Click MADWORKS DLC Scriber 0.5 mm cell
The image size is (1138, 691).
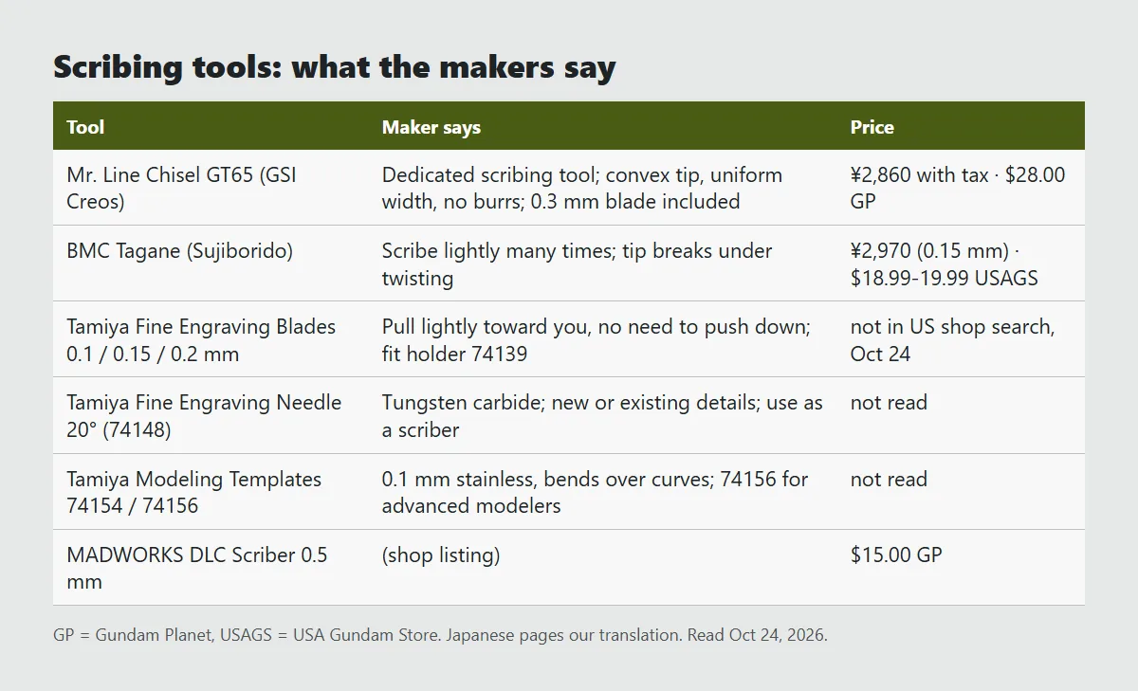[x=197, y=568]
